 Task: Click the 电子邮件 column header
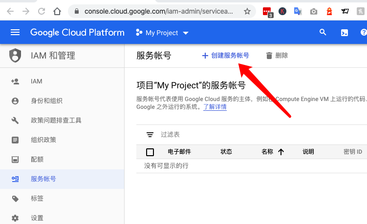(x=179, y=152)
